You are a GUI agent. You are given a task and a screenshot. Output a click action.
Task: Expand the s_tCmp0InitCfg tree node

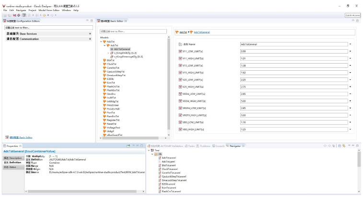click(x=108, y=53)
